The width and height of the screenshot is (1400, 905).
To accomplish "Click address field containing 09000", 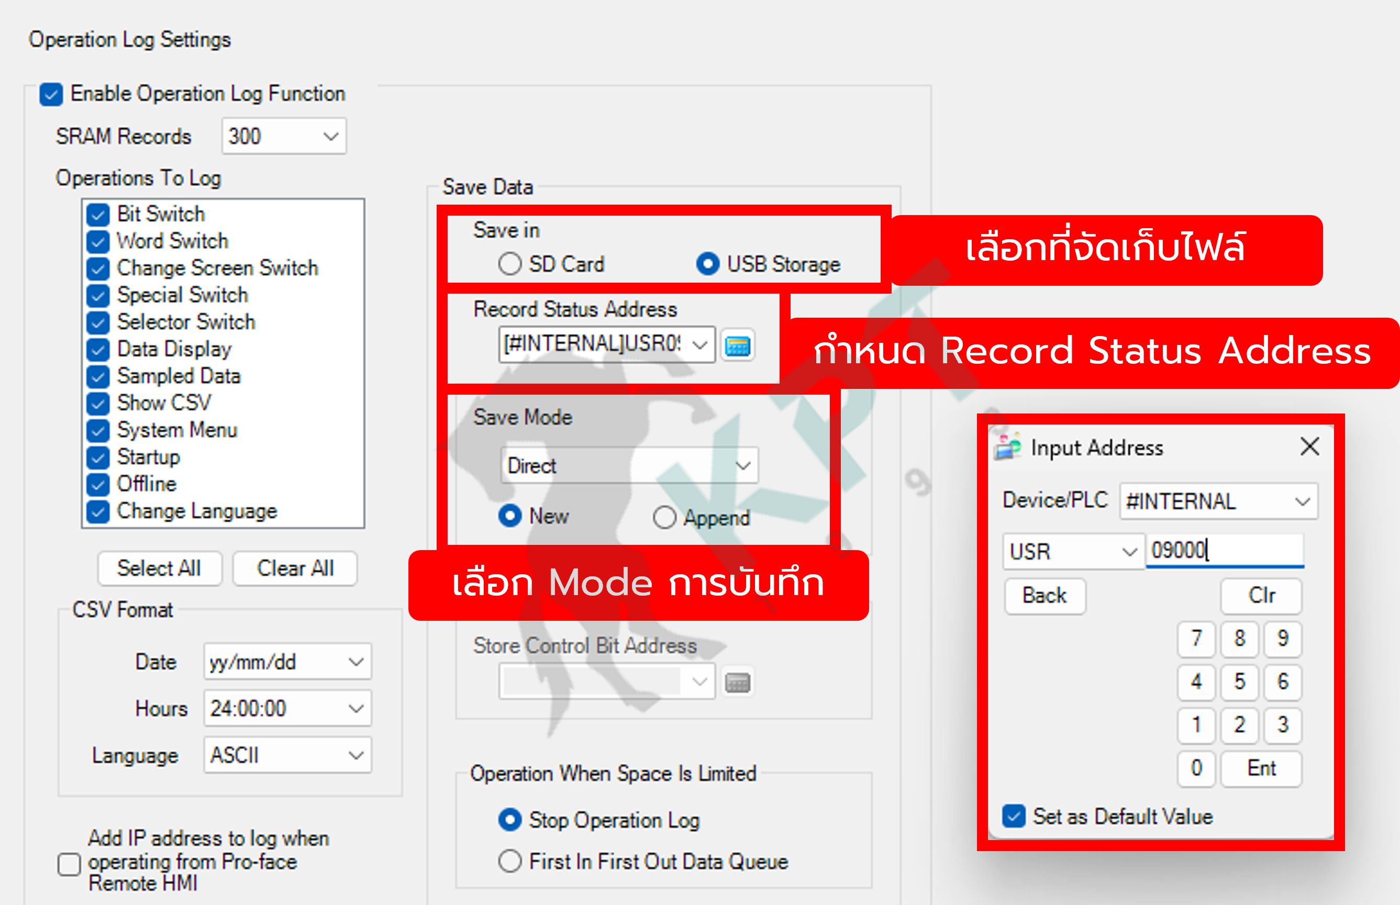I will tap(1225, 551).
